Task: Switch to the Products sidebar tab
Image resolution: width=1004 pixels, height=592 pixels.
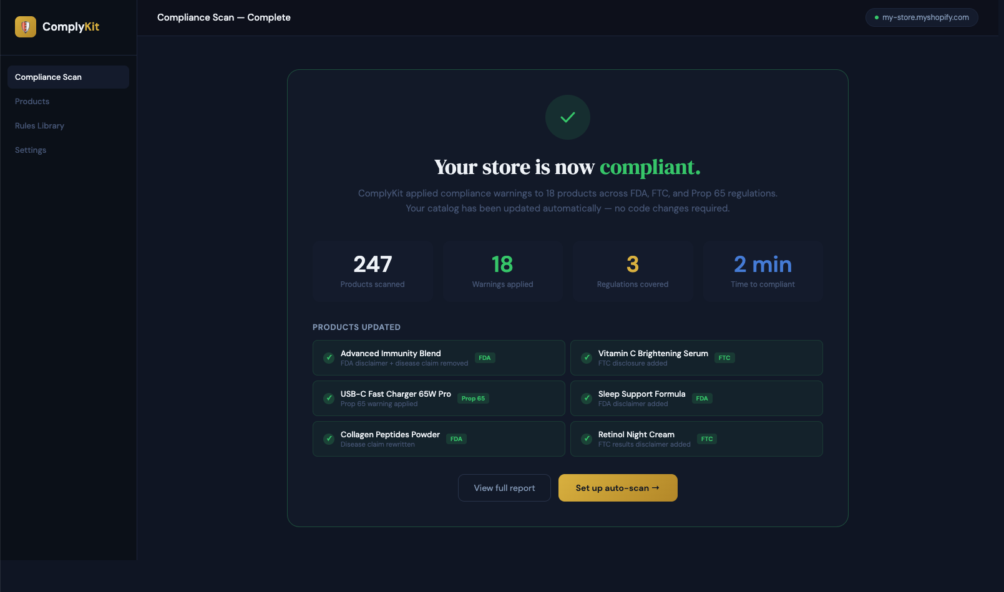Action: click(x=32, y=101)
